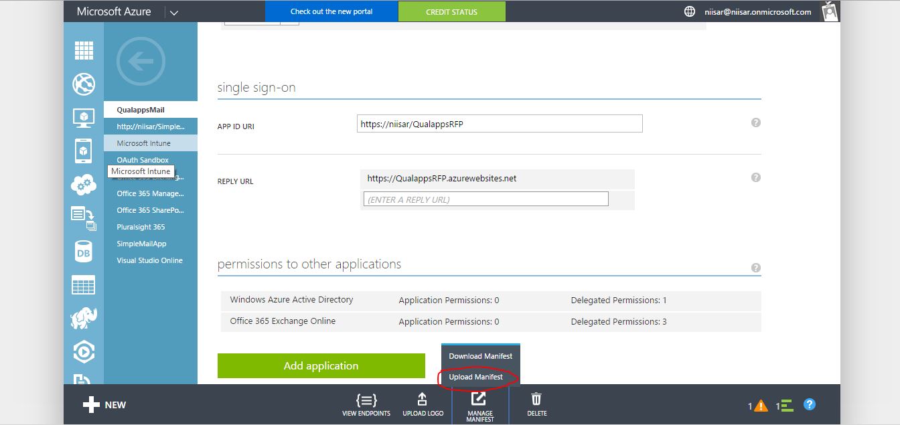Click the Credit Status tab
900x425 pixels.
tap(452, 11)
